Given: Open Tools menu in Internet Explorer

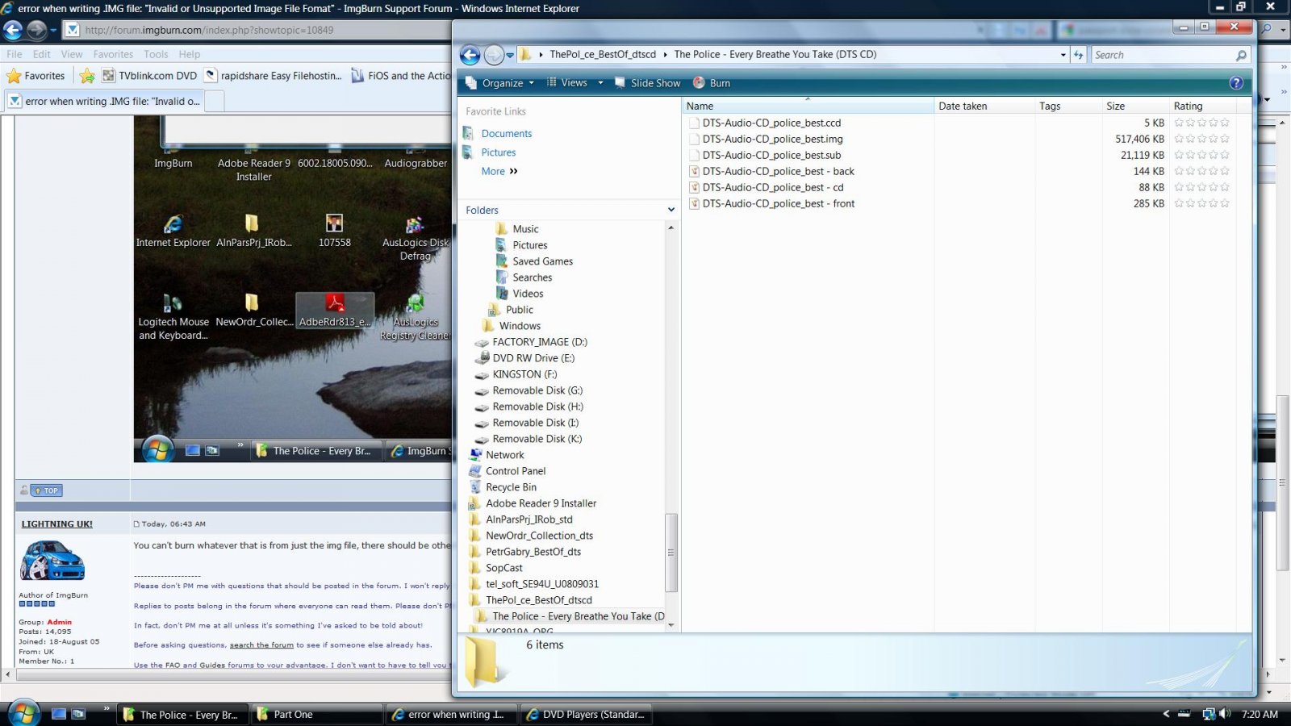Looking at the screenshot, I should 156,54.
